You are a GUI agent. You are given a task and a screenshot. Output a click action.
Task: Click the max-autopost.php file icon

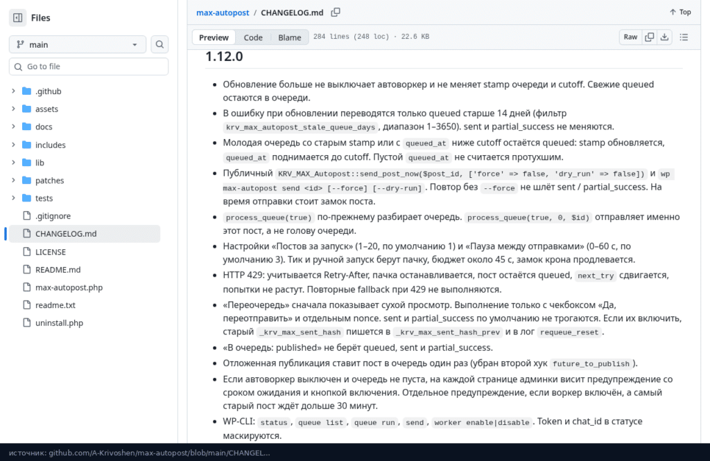pyautogui.click(x=27, y=287)
